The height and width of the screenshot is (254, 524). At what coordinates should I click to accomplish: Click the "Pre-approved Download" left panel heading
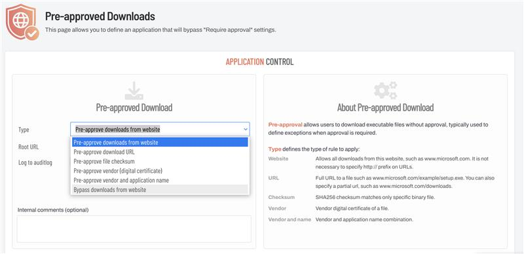tap(134, 107)
